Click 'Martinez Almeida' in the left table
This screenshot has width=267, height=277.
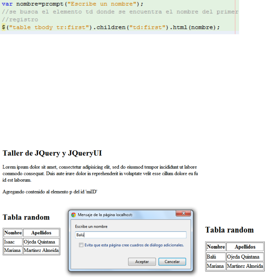41,250
